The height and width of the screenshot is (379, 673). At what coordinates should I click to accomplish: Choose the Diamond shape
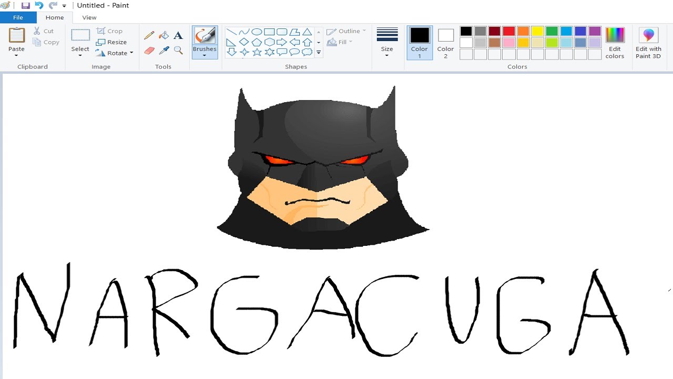(244, 42)
